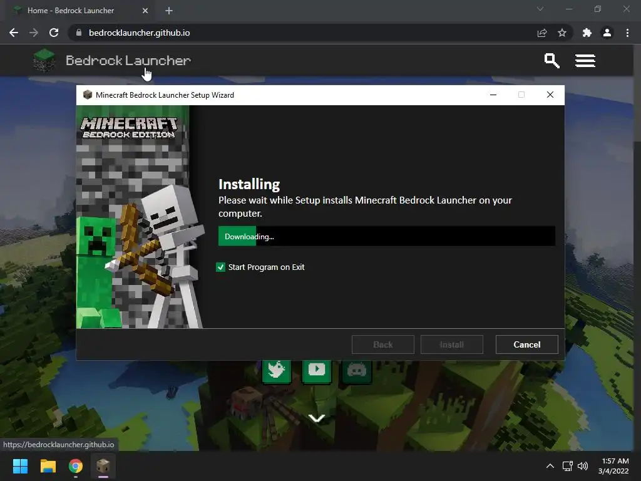Open File Explorer from taskbar

48,466
